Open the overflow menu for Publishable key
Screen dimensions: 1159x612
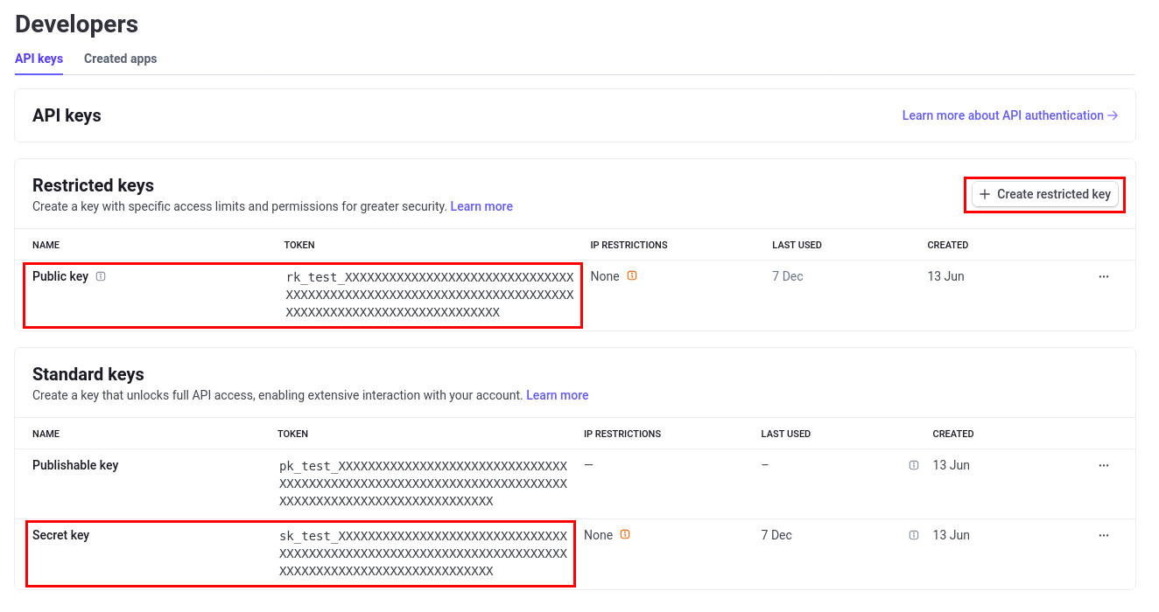(x=1104, y=464)
